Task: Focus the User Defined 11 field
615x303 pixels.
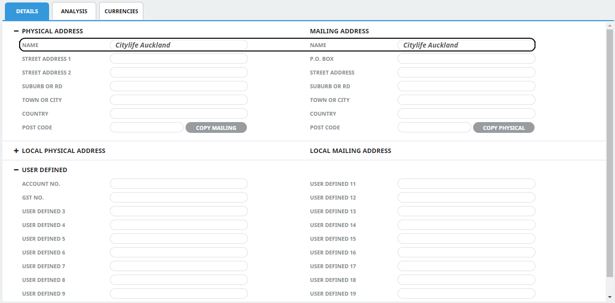Action: (466, 184)
